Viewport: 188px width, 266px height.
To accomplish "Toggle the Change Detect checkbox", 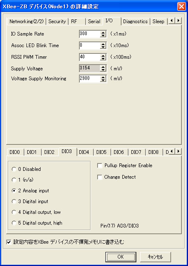I will coord(100,177).
